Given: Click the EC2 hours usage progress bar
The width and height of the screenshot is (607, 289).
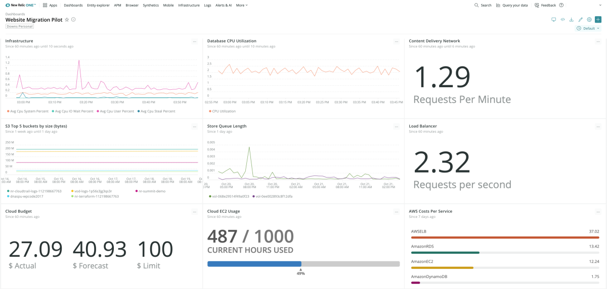Looking at the screenshot, I should (303, 264).
